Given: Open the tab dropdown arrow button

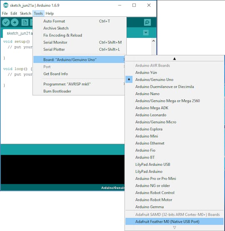Looking at the screenshot, I should tap(146, 32).
